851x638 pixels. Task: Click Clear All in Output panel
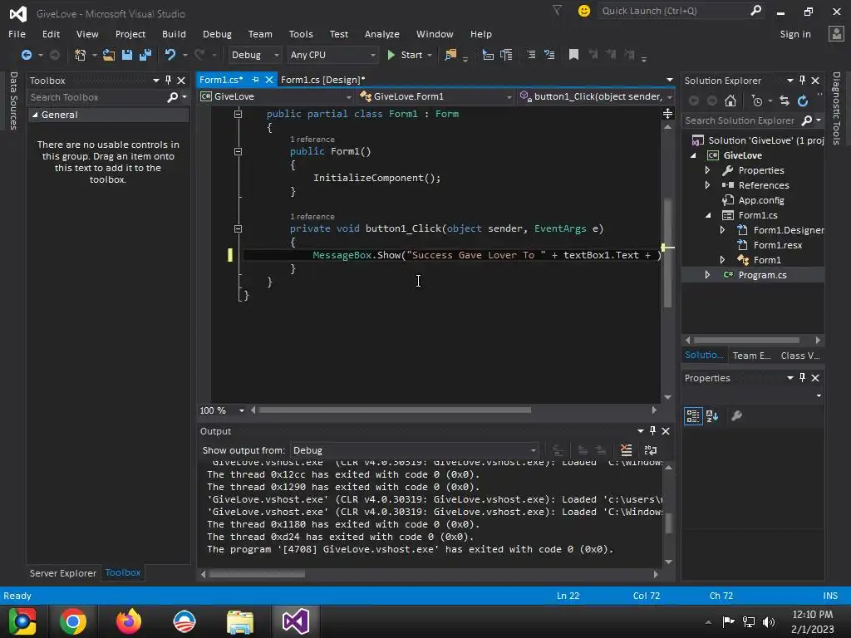[x=627, y=450]
